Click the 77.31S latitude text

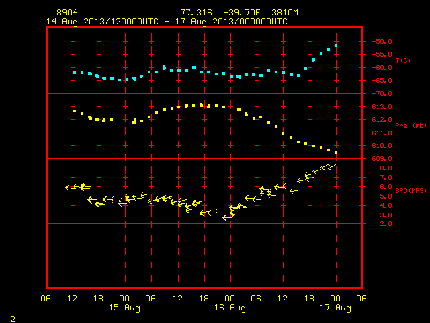pyautogui.click(x=196, y=13)
